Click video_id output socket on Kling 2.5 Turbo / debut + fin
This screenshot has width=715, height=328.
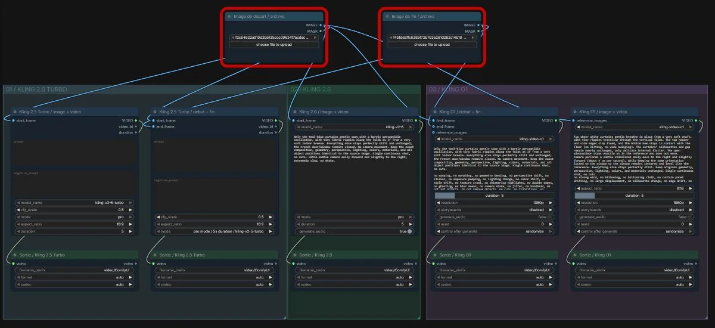pyautogui.click(x=275, y=126)
